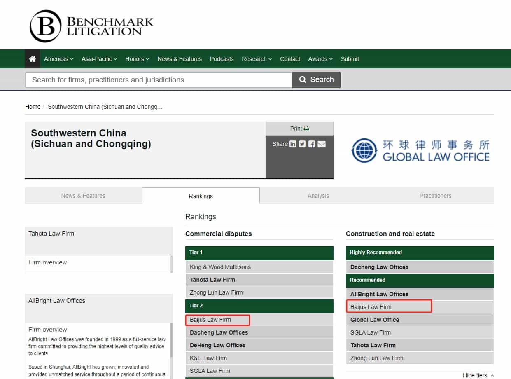Screen dimensions: 511x379
Task: Select the Rankings tab
Action: point(201,196)
